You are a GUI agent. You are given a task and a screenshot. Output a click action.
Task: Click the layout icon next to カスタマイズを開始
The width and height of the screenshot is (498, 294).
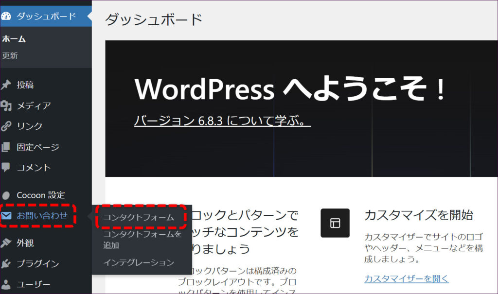(x=335, y=223)
